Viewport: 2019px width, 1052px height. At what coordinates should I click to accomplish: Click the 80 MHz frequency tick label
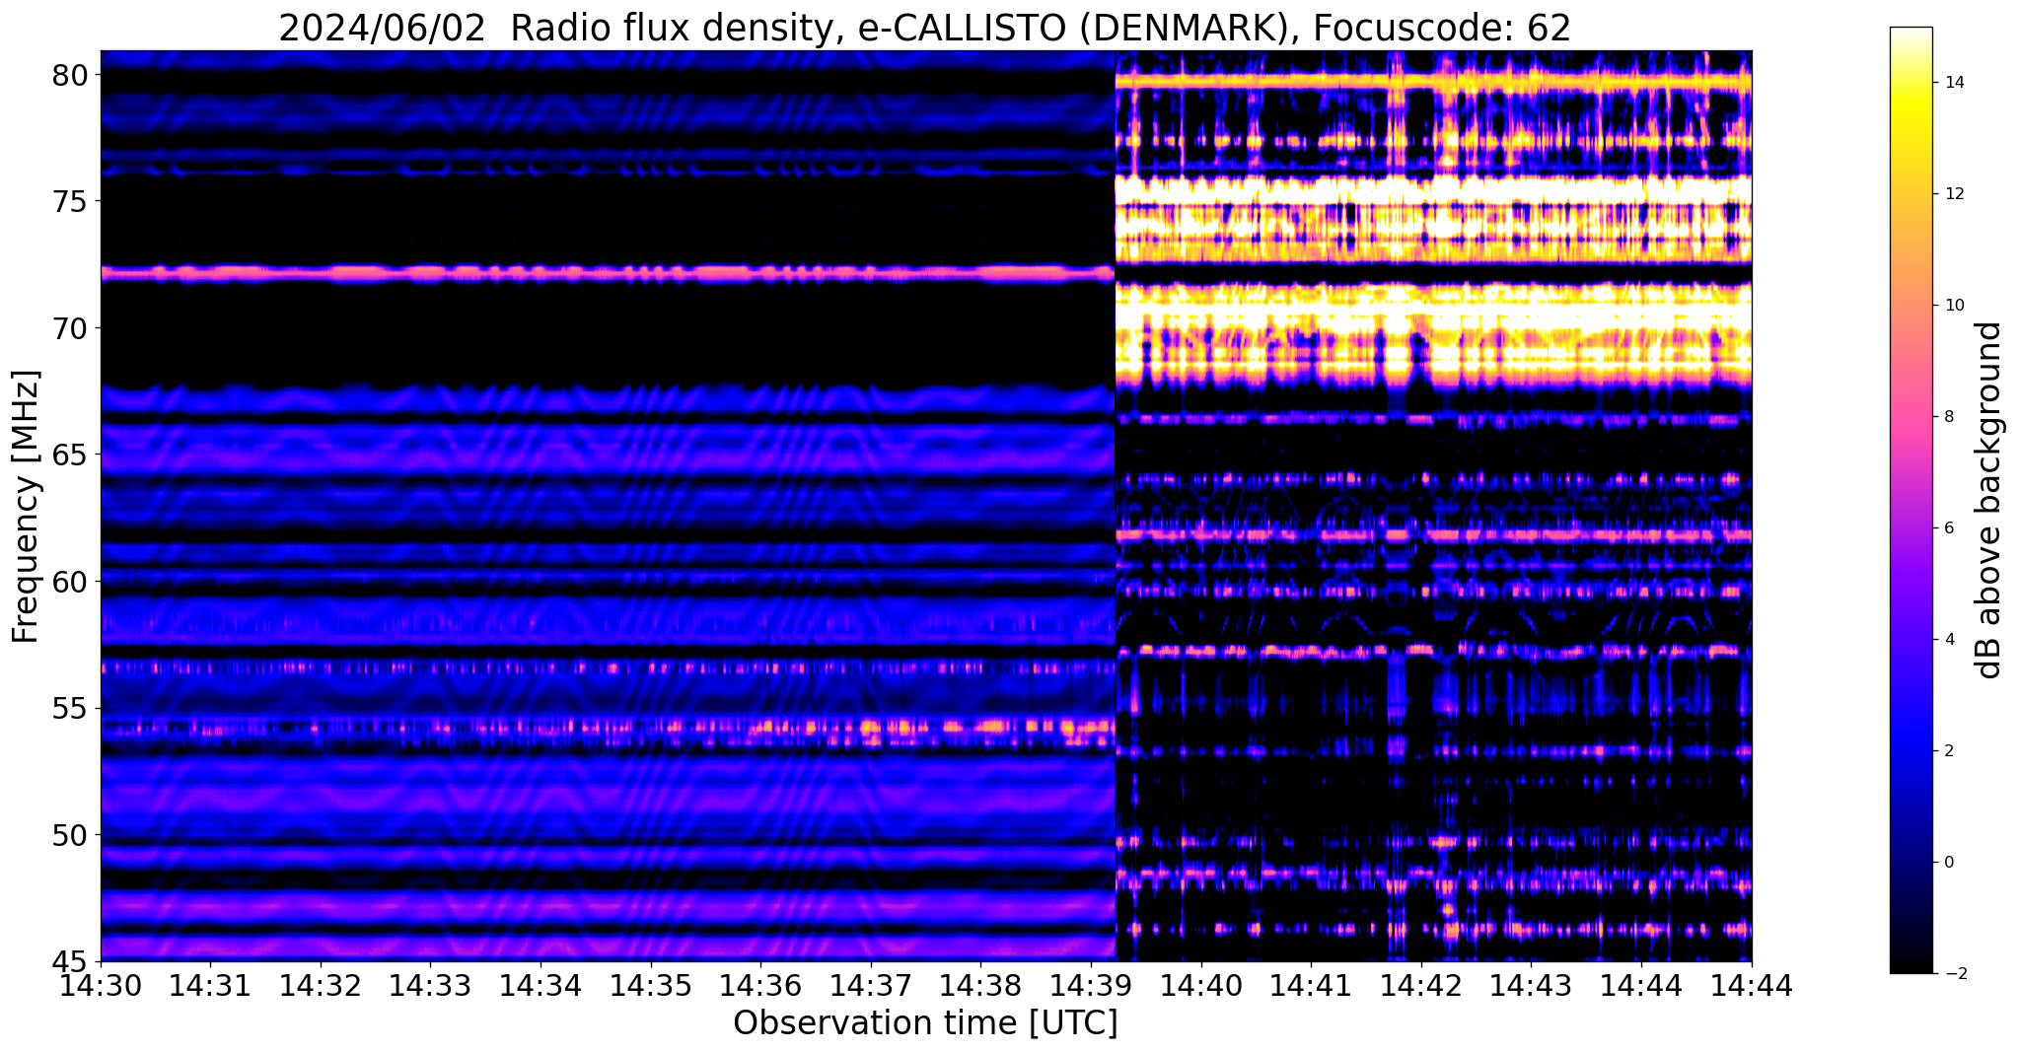[70, 75]
